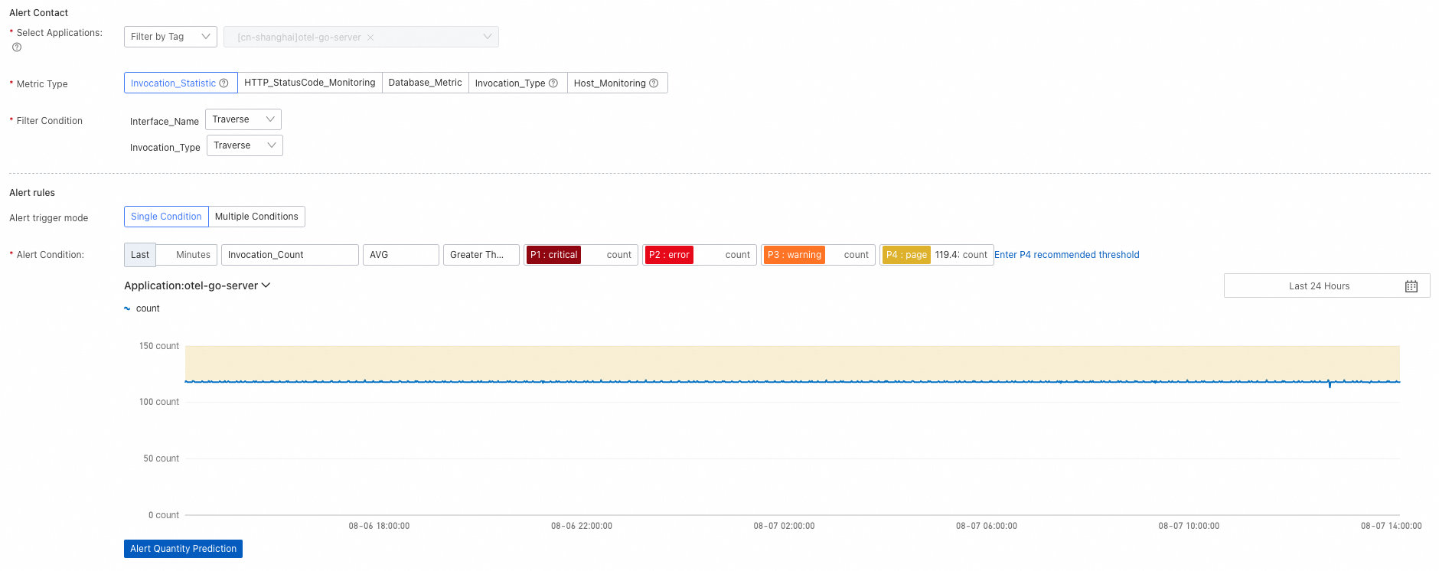Select Invocation_Type metric type

point(518,83)
